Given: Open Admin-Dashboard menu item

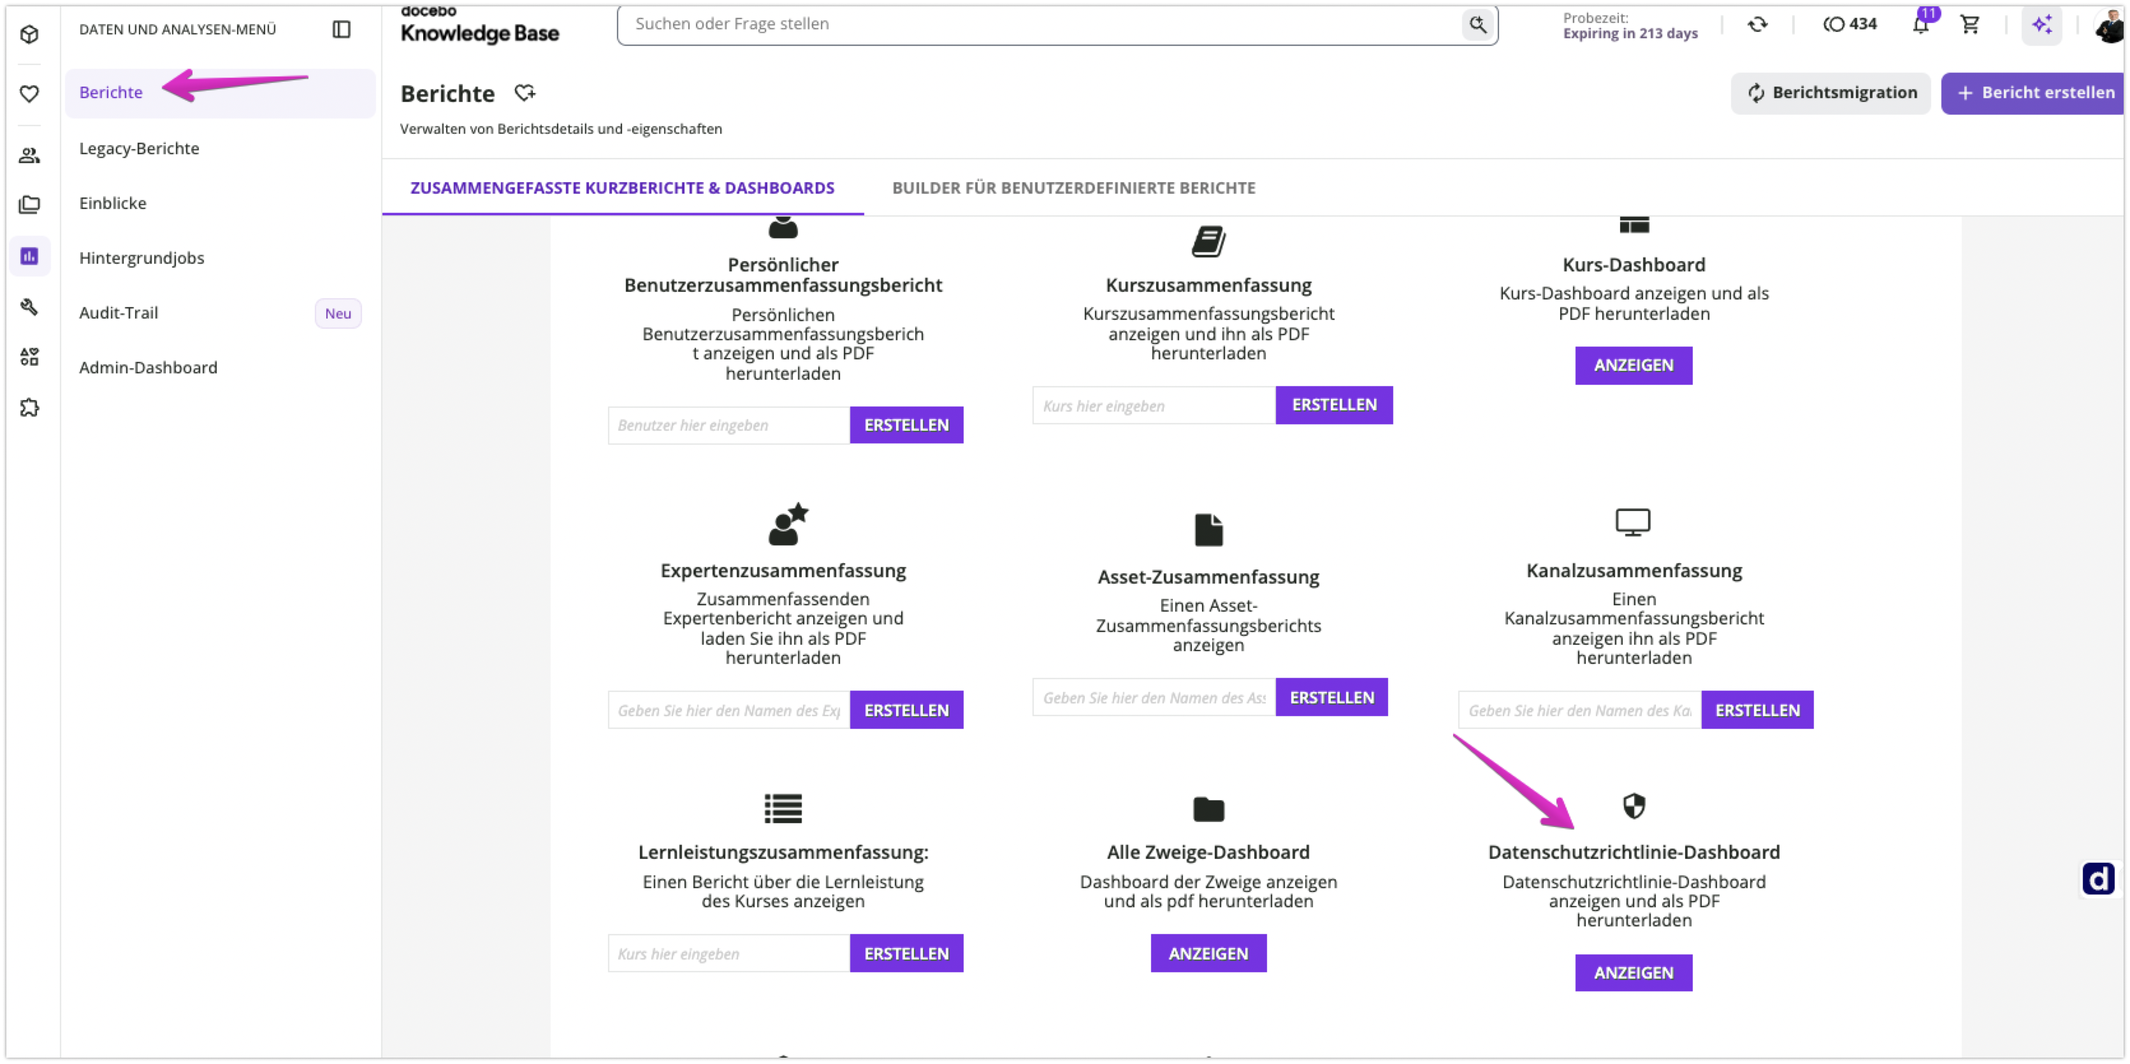Looking at the screenshot, I should pyautogui.click(x=148, y=367).
